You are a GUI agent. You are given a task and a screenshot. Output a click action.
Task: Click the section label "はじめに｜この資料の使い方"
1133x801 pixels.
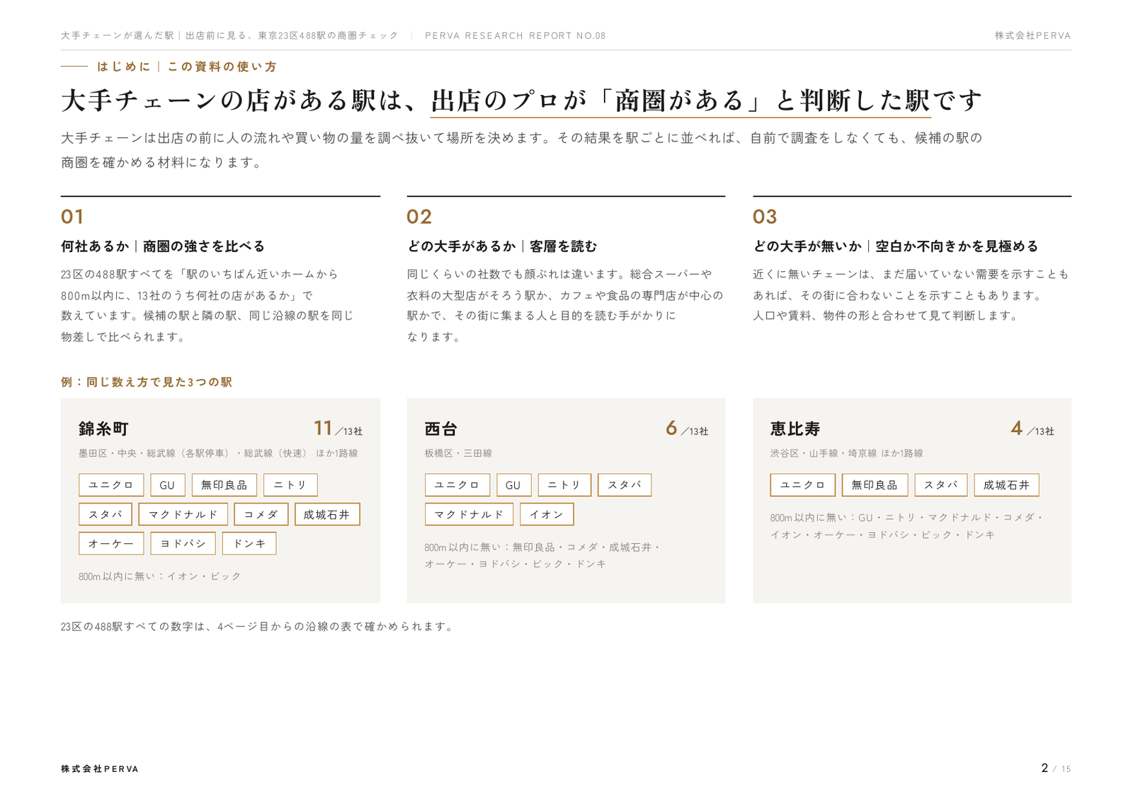187,67
